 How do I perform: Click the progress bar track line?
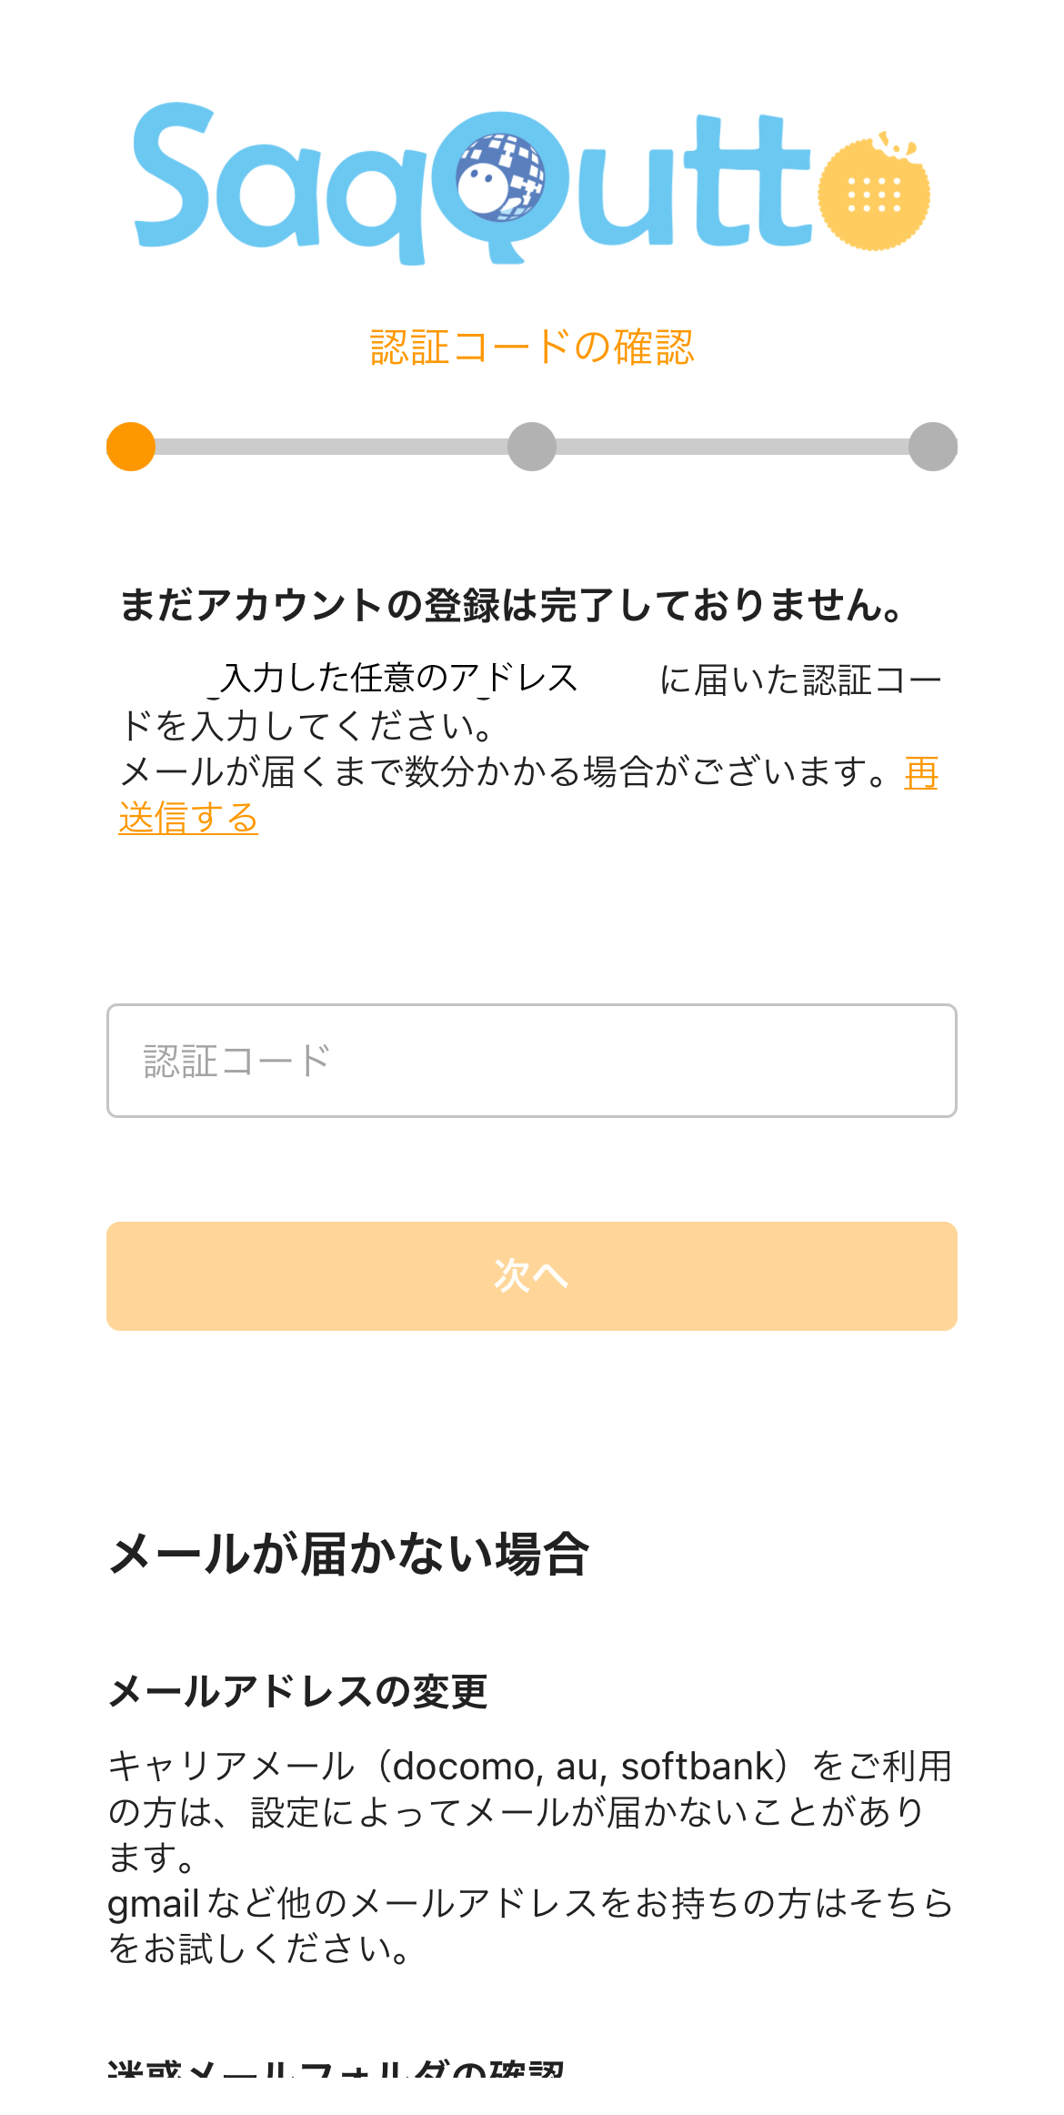point(327,447)
